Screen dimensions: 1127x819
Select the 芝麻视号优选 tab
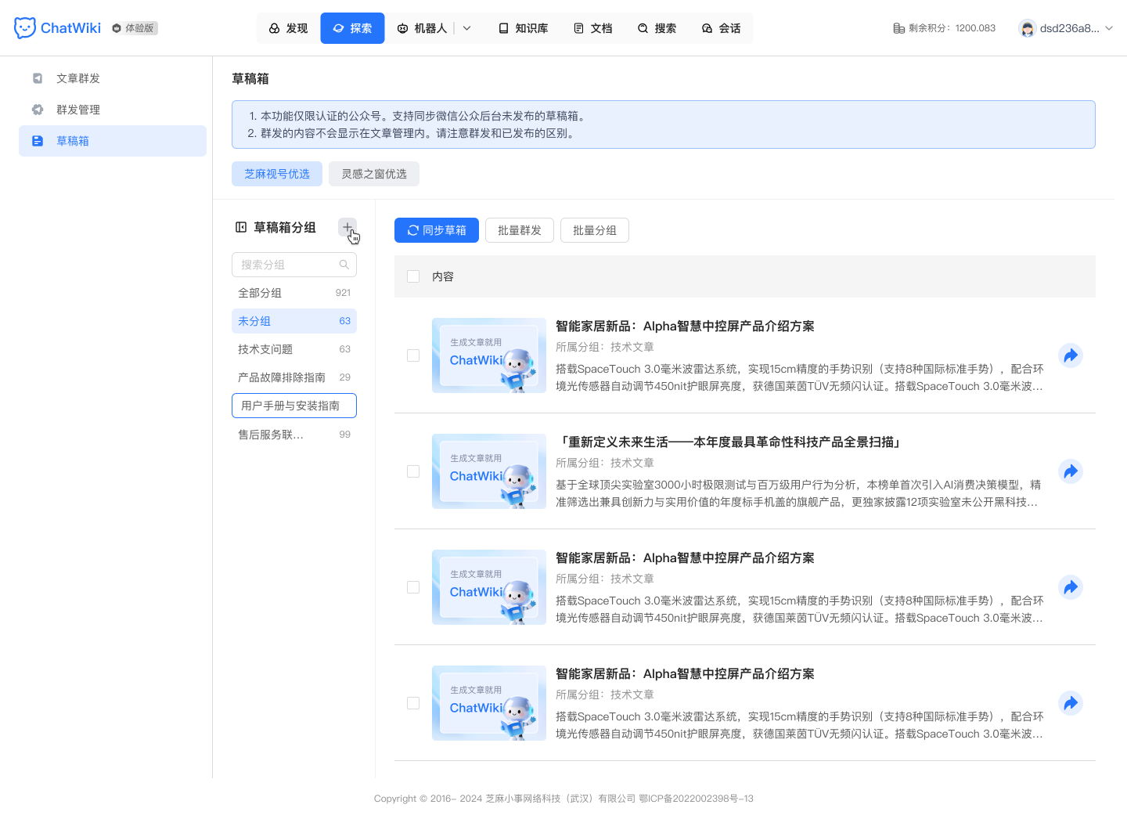[277, 173]
